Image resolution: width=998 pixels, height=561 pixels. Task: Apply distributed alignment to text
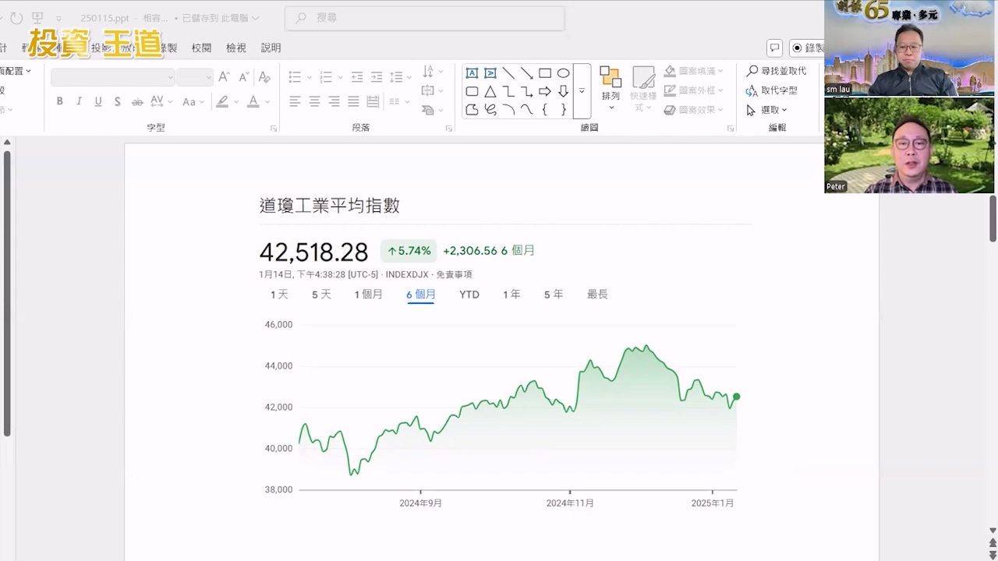click(x=373, y=101)
